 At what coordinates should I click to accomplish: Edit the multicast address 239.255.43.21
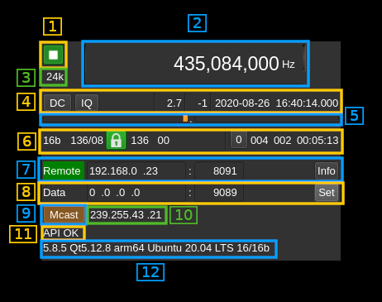(127, 215)
